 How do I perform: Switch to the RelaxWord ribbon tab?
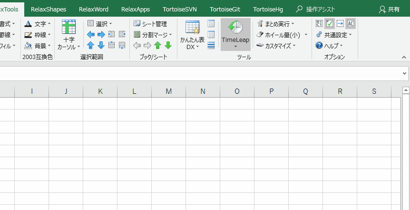pos(94,10)
